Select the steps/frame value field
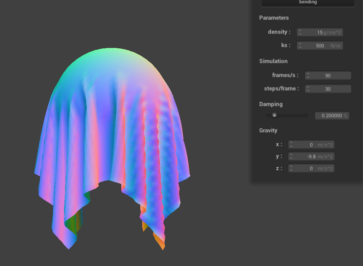The image size is (363, 266). 328,89
